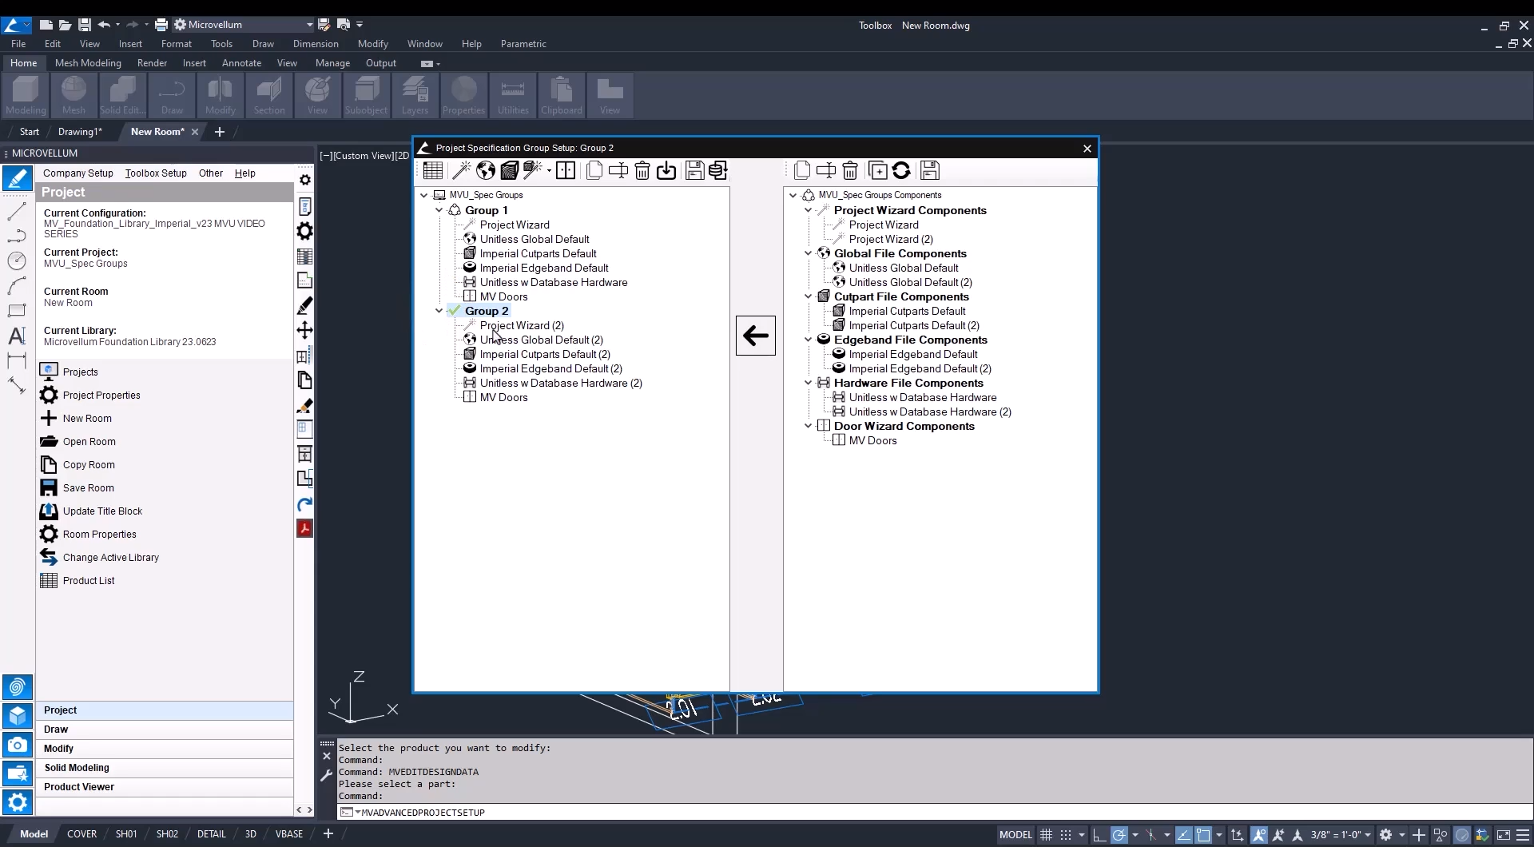1534x847 pixels.
Task: Toggle snap mode dots in status bar
Action: (1066, 834)
